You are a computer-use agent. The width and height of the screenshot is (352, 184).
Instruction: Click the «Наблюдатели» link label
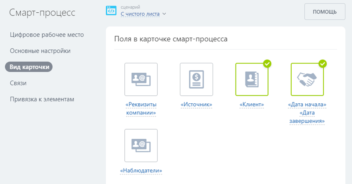coord(141,170)
